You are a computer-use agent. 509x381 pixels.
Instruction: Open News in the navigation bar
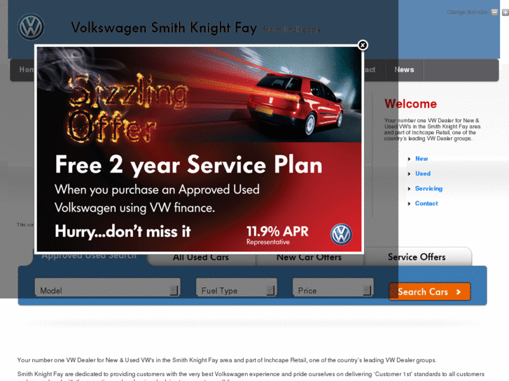pyautogui.click(x=404, y=70)
